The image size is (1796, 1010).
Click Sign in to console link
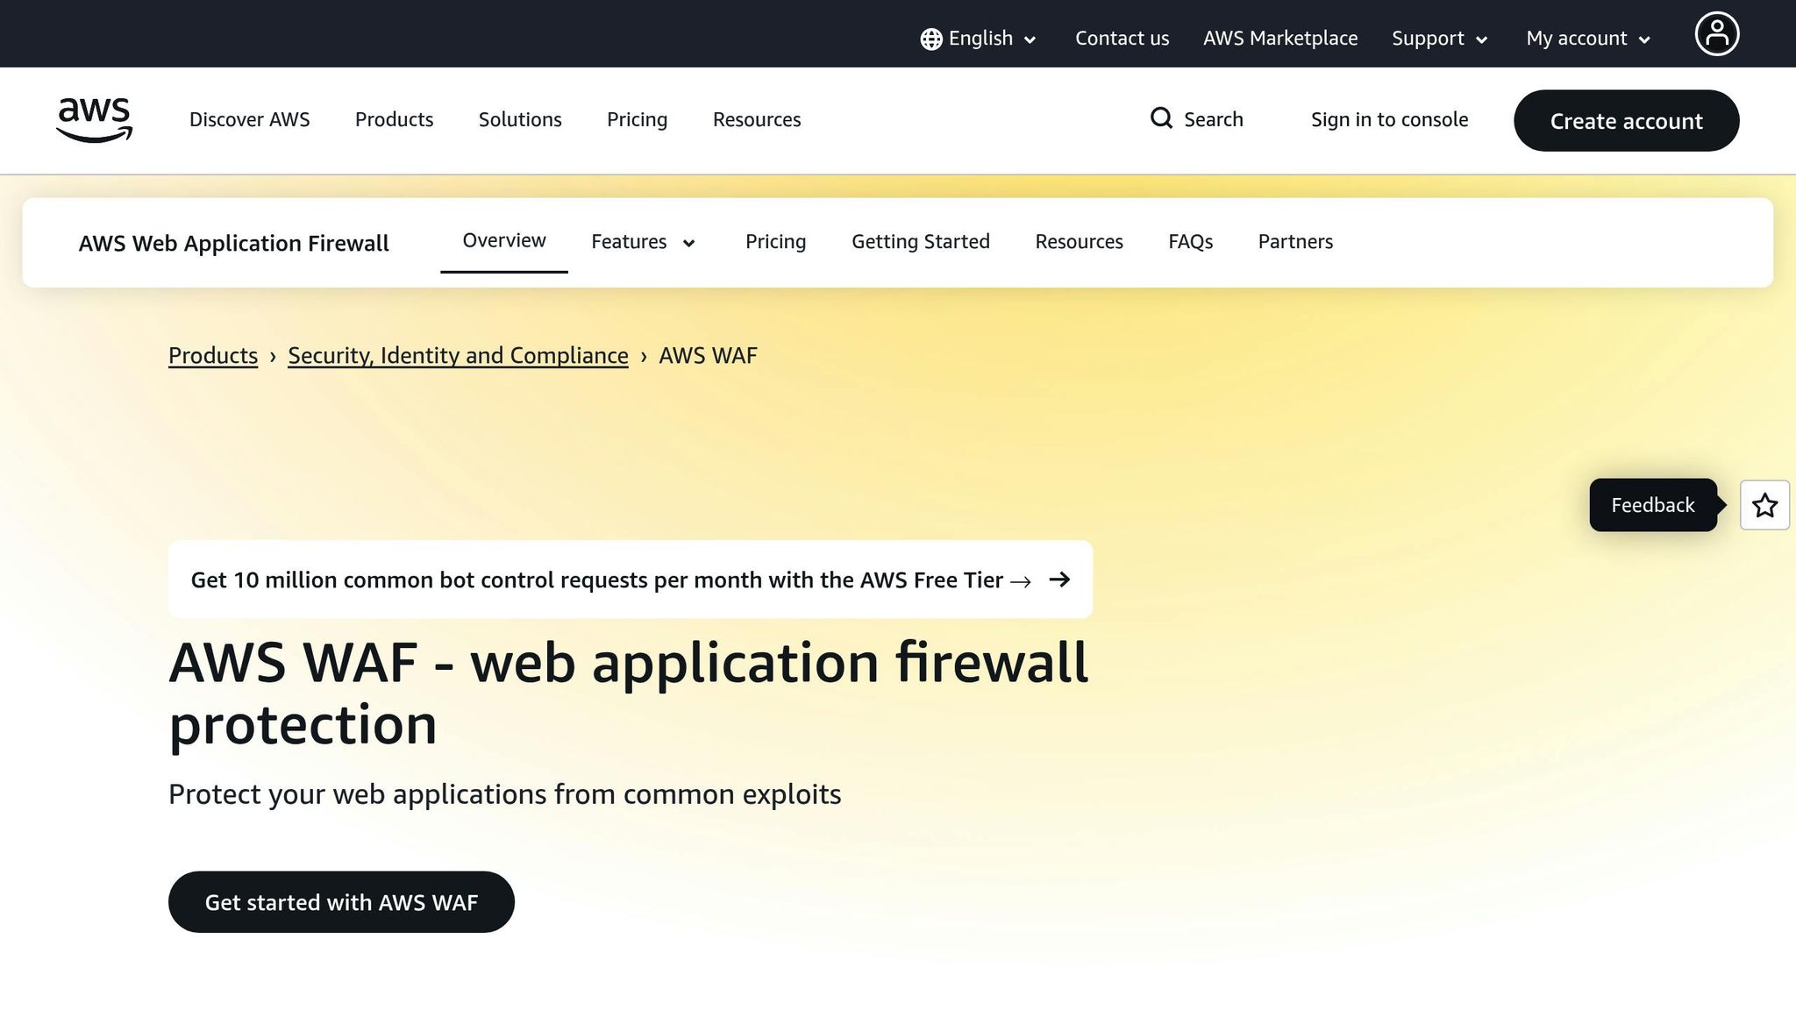click(x=1389, y=120)
